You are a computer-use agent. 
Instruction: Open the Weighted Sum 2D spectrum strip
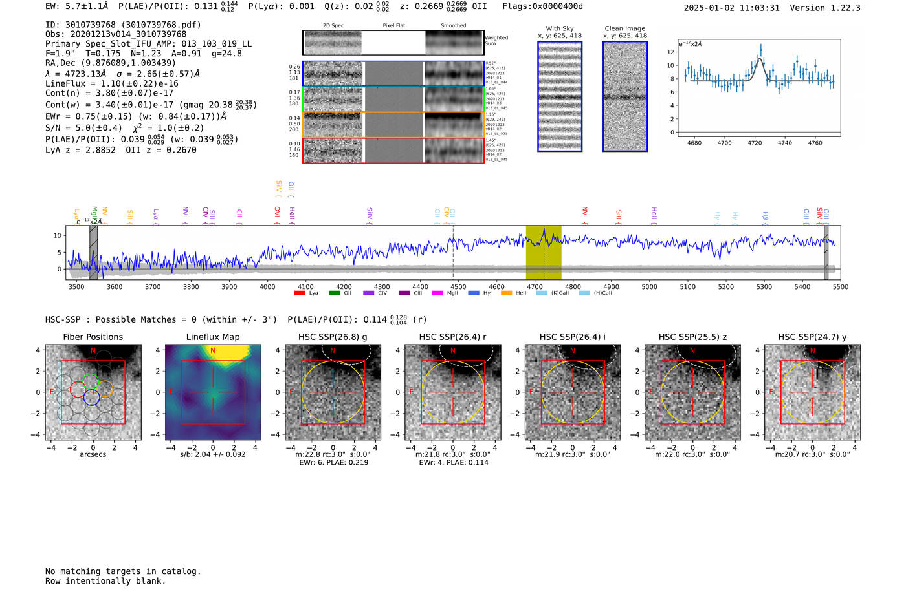(x=393, y=43)
